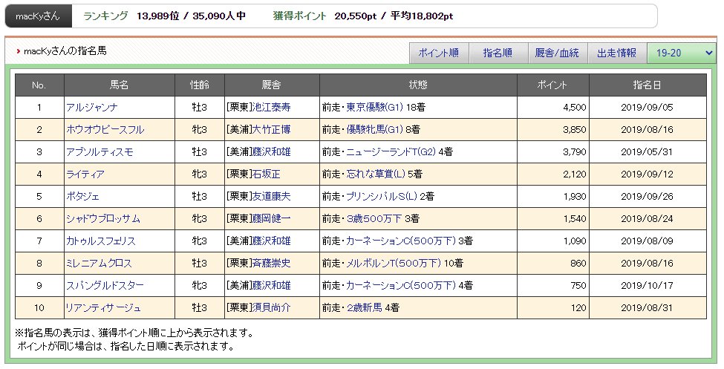Click the 厩舎 column header

(272, 85)
